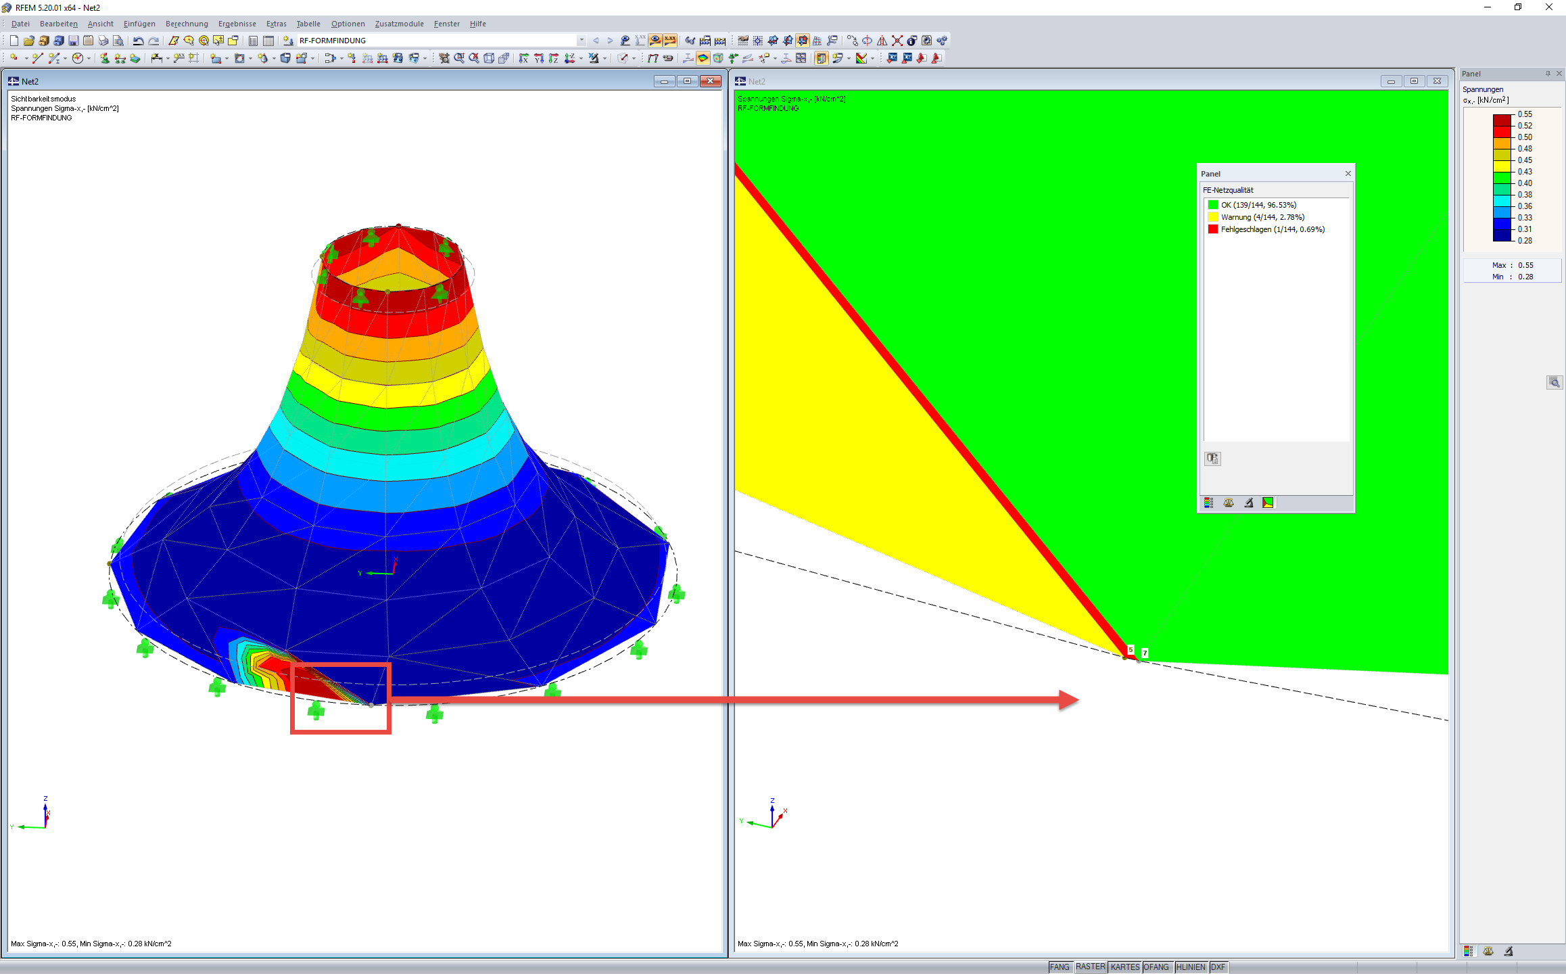Viewport: 1566px width, 974px height.
Task: Click the New file icon
Action: pos(14,41)
